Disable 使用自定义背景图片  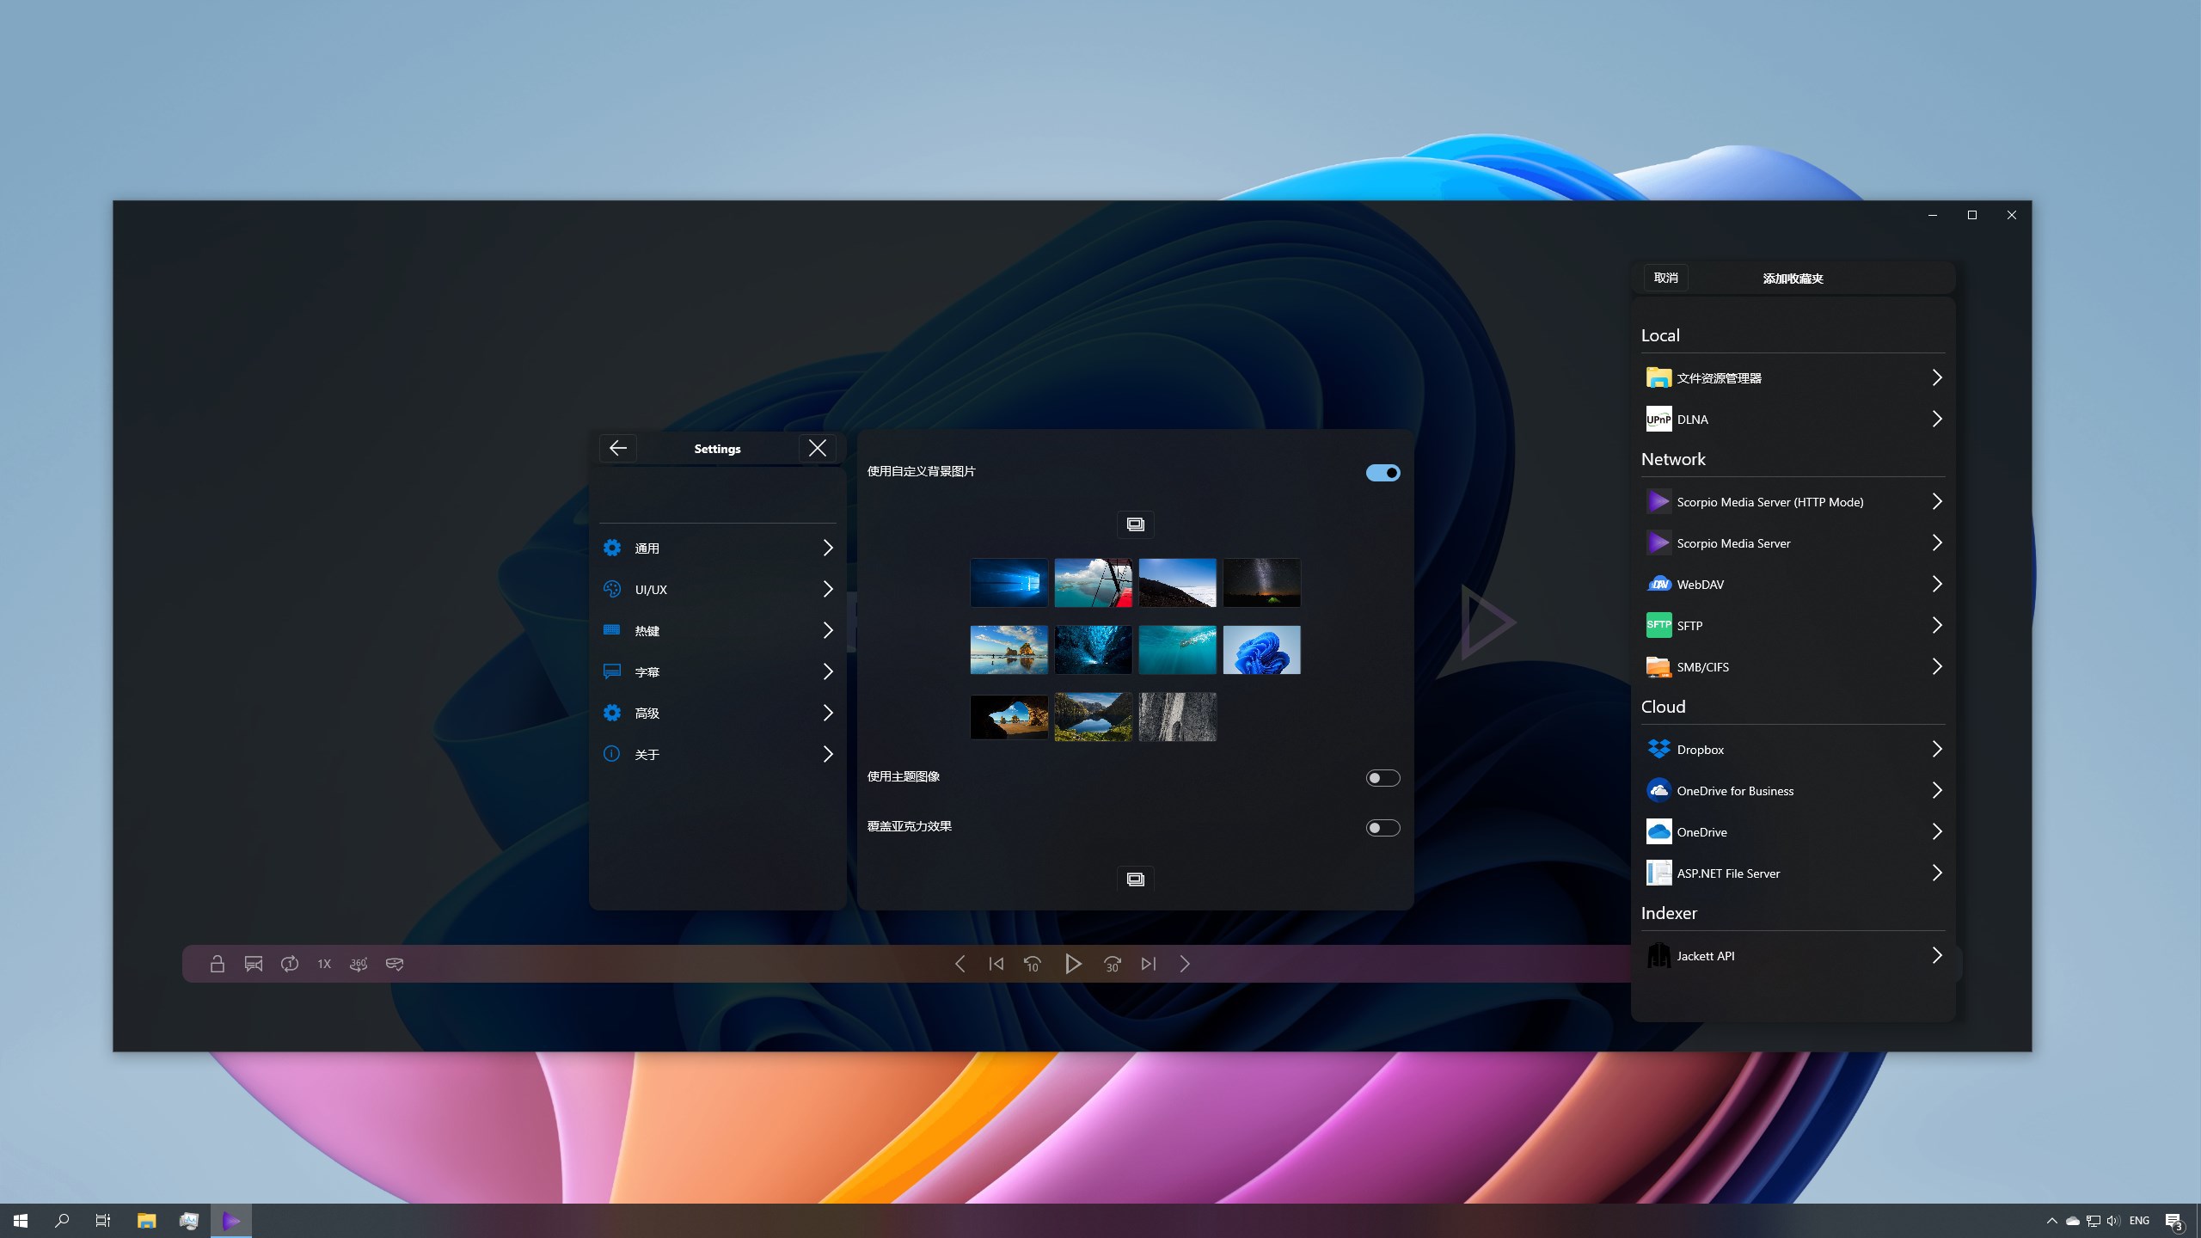point(1382,472)
